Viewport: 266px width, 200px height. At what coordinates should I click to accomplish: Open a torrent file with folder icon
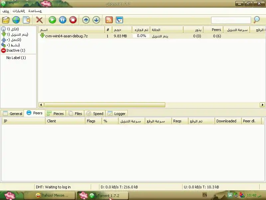click(x=6, y=20)
